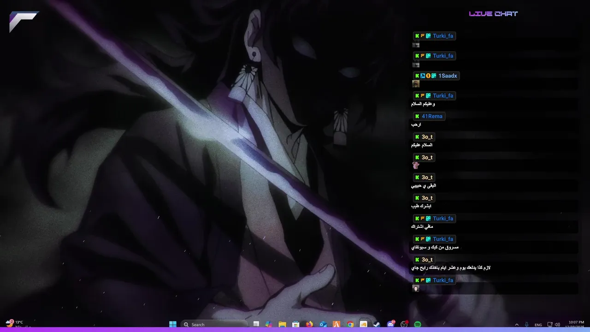590x332 pixels.
Task: Open Steam from the taskbar
Action: coord(377,324)
